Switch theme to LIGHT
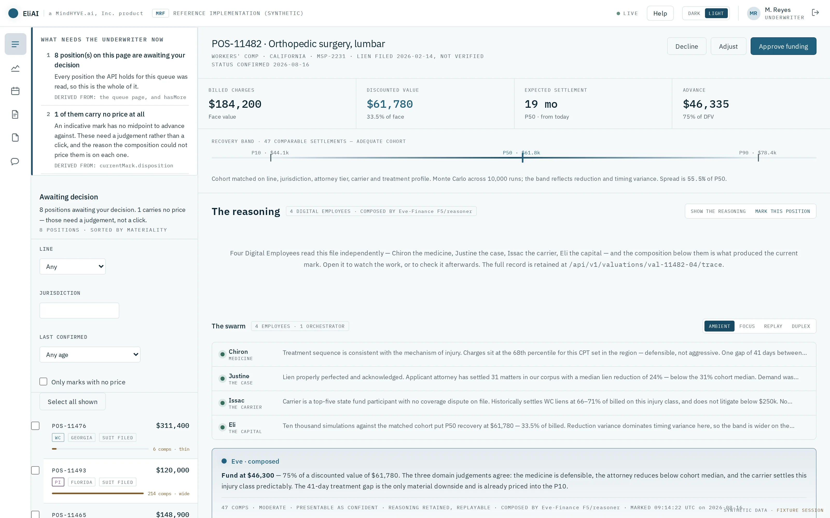 coord(716,13)
